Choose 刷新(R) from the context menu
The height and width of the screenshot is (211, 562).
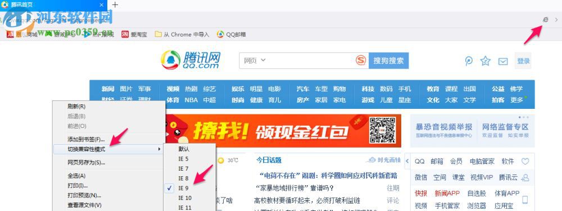[x=109, y=106]
